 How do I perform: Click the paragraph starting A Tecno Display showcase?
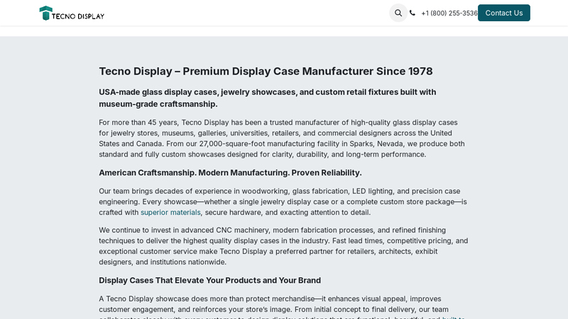click(282, 308)
